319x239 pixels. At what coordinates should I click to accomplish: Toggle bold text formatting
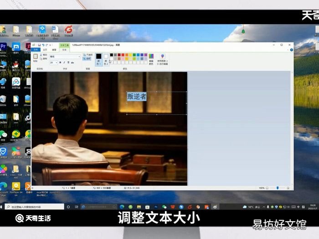[x=60, y=63]
